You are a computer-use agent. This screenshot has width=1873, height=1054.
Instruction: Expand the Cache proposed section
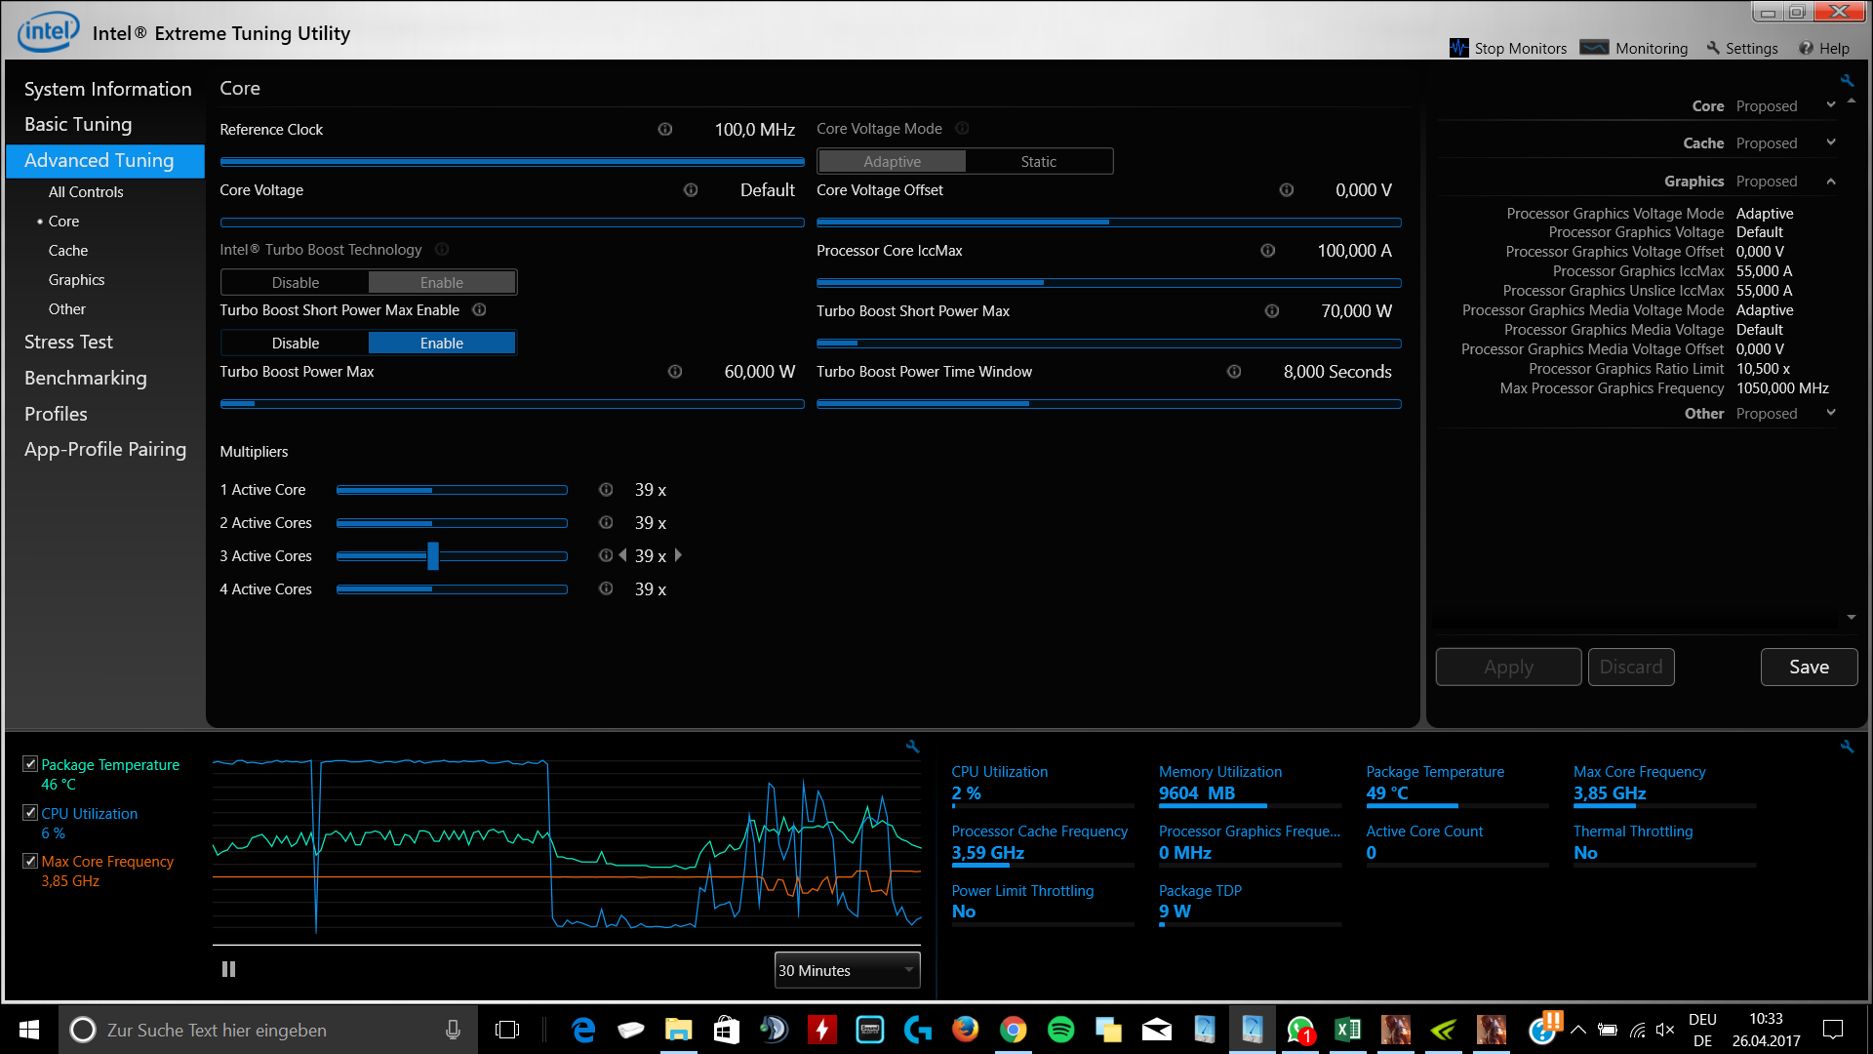pos(1831,142)
